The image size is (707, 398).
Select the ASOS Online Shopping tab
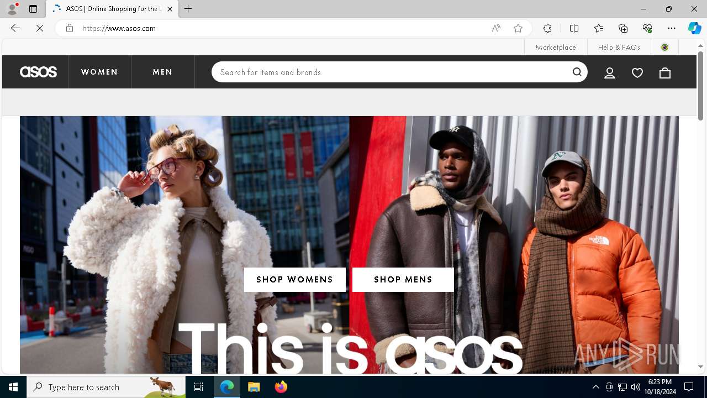pyautogui.click(x=112, y=9)
